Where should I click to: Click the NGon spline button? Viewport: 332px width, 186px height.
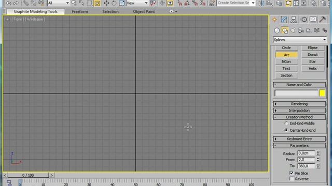(286, 61)
